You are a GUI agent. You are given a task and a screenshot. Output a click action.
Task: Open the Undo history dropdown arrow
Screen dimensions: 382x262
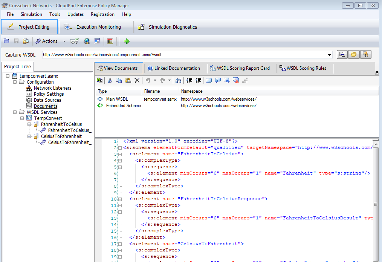click(155, 80)
